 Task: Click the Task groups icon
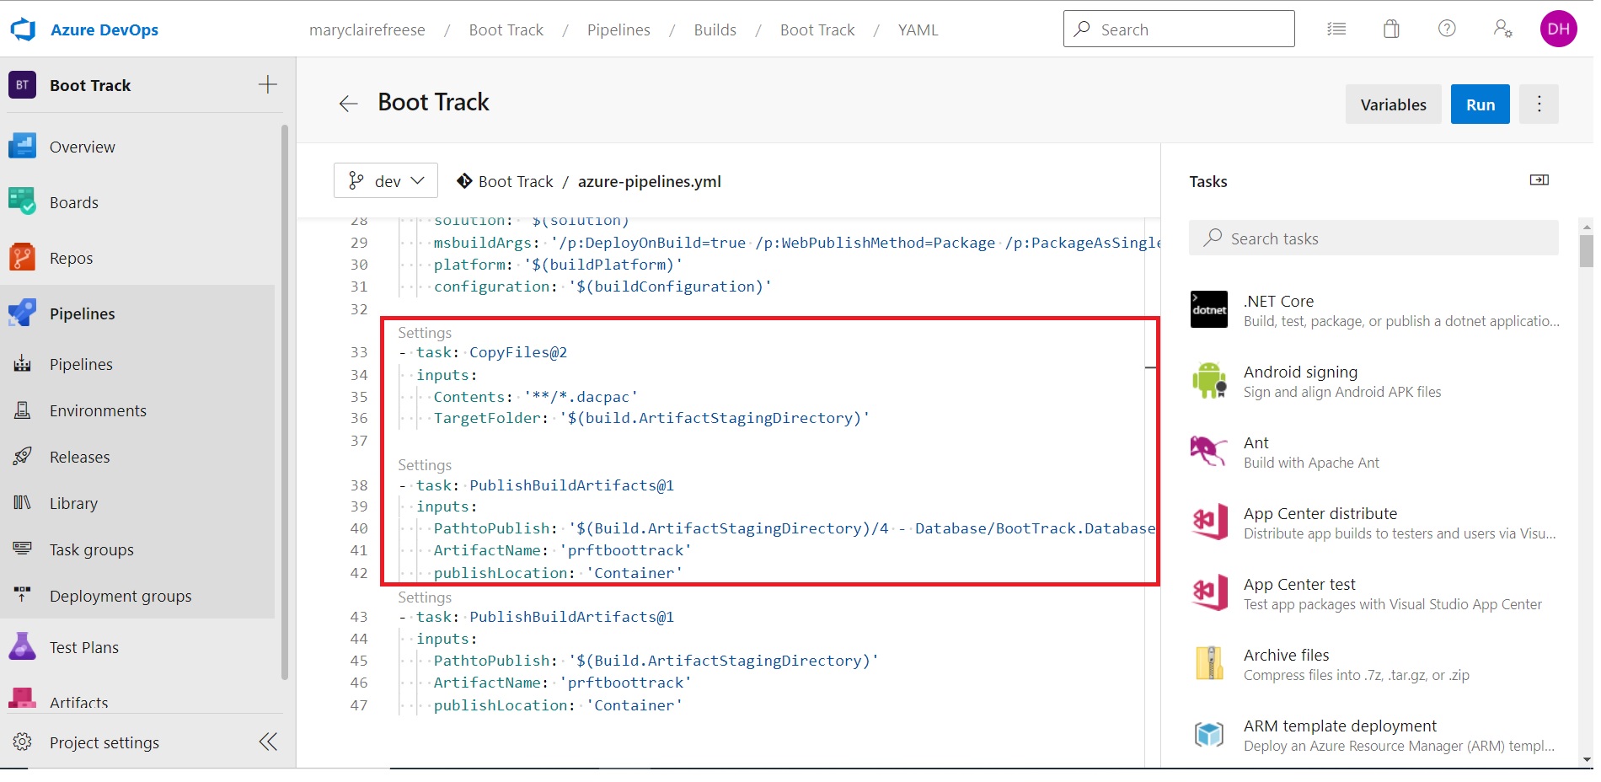pyautogui.click(x=23, y=549)
